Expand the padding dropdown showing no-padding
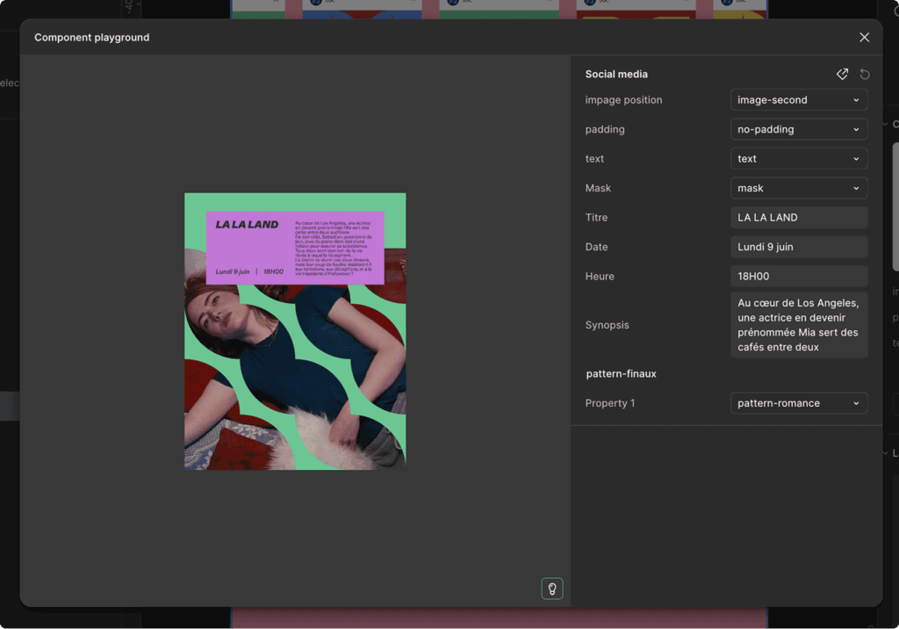The width and height of the screenshot is (899, 629). pos(799,129)
